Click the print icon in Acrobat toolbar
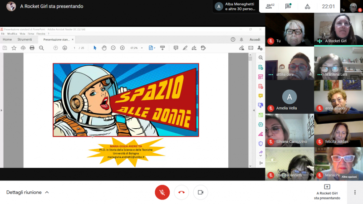The image size is (363, 204). [32, 48]
